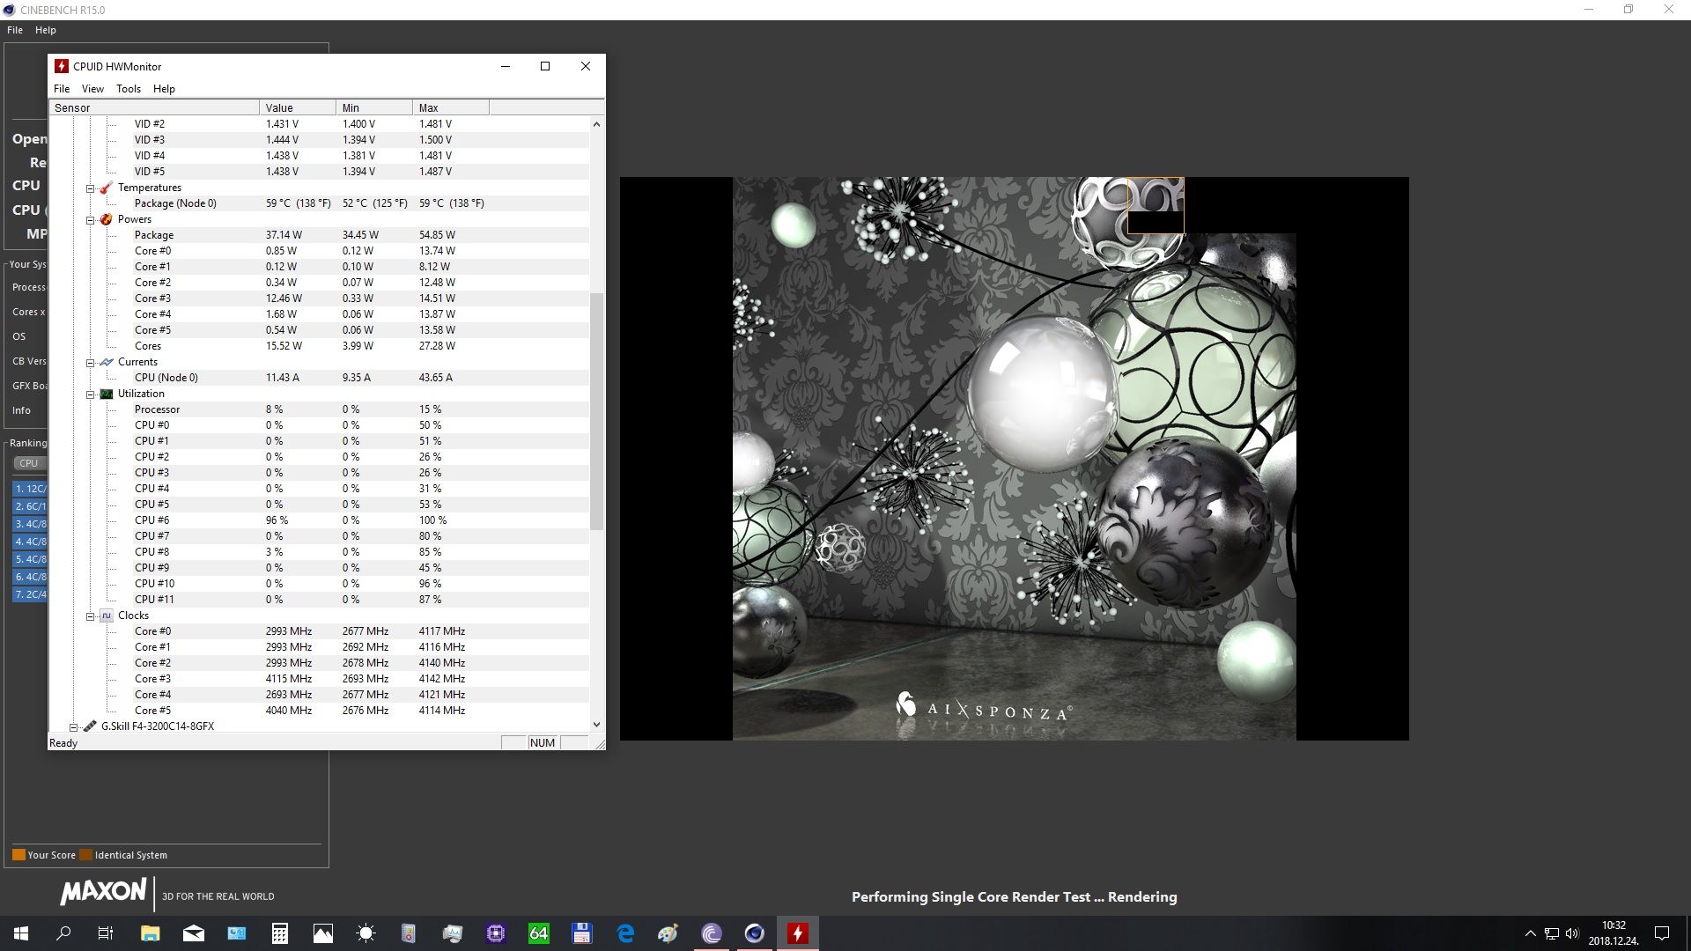Open HWMonitor File menu
Viewport: 1691px width, 951px height.
[x=62, y=89]
